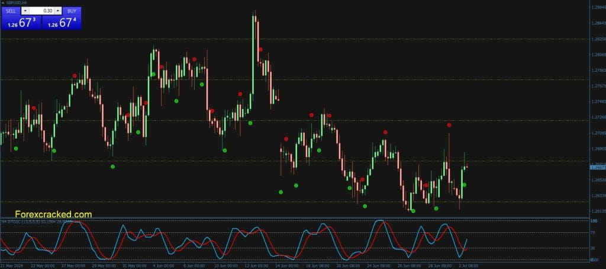Screen dimensions: 606x269
Task: Click the 1.27675 price scale label
Action: (598, 86)
